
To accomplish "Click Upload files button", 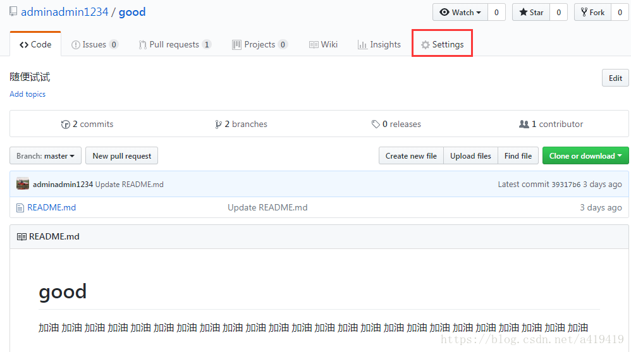I will coord(470,155).
